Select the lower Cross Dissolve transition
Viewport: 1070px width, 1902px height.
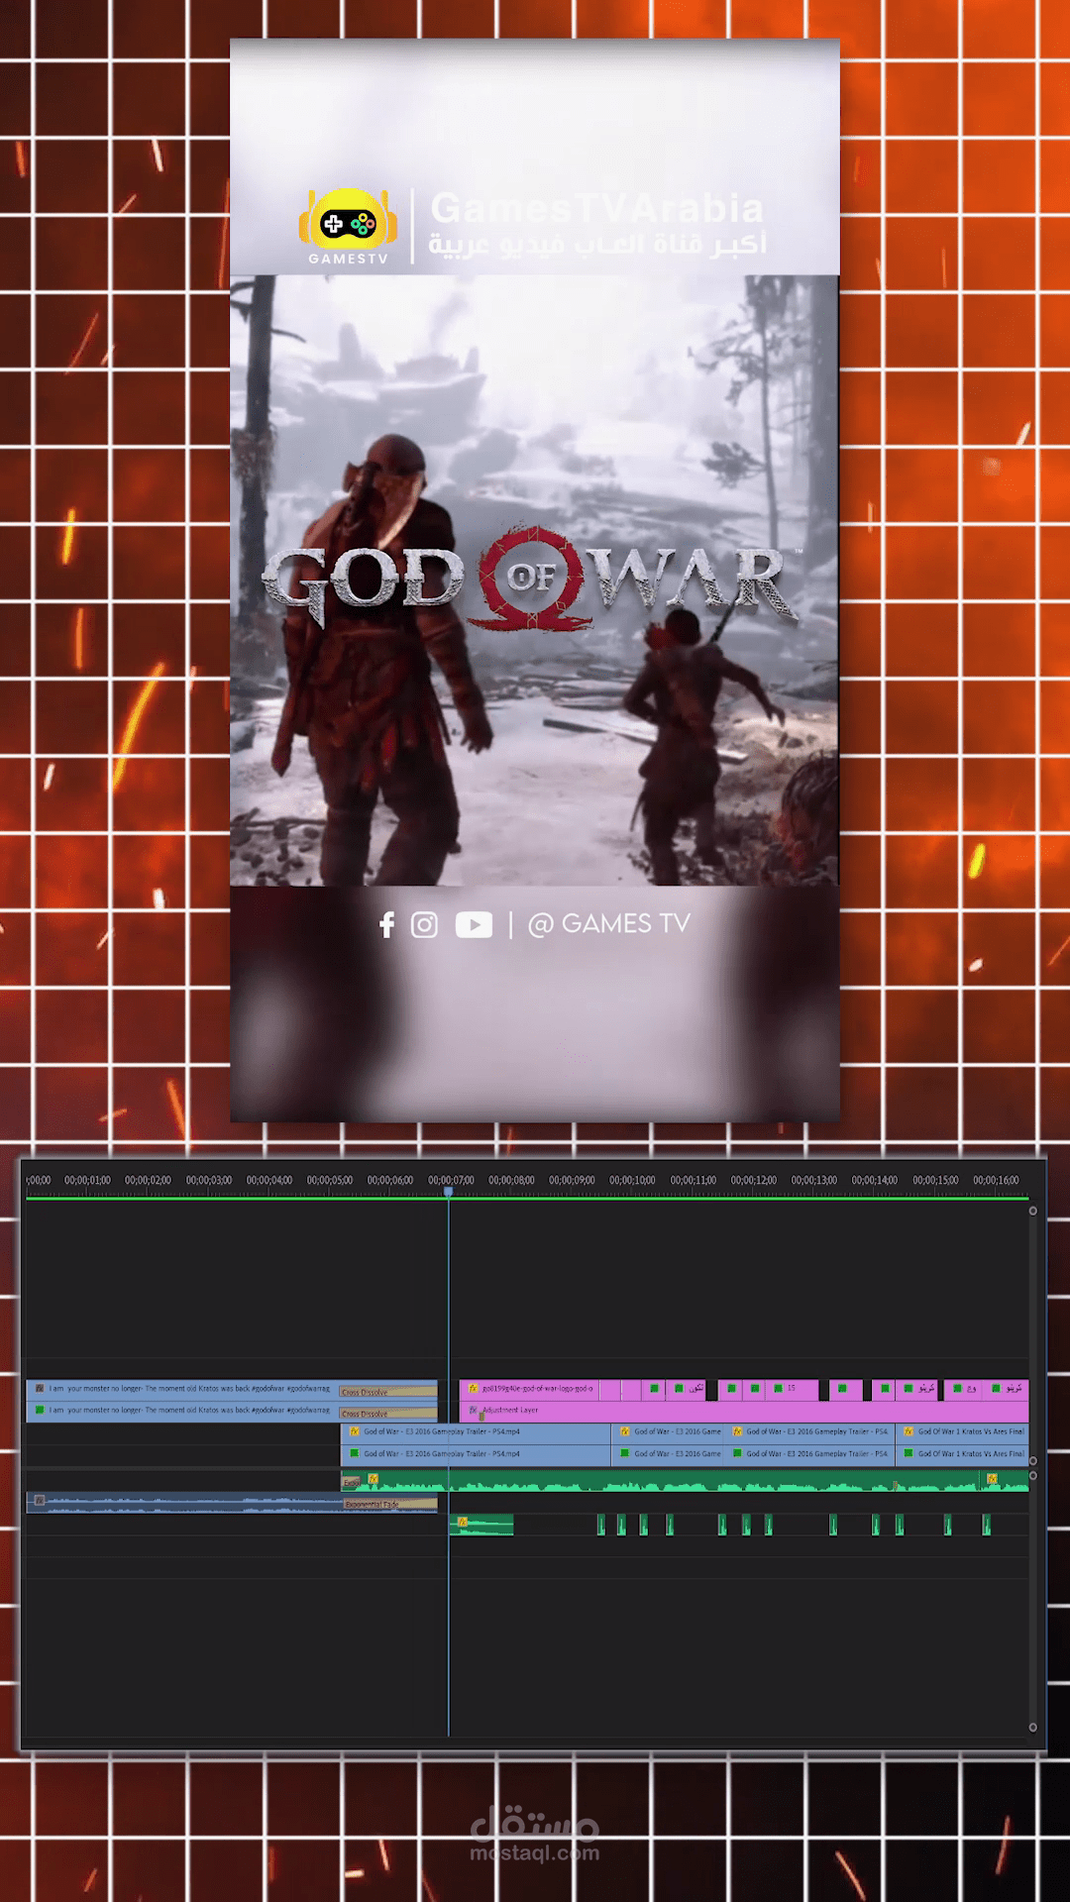[388, 1414]
